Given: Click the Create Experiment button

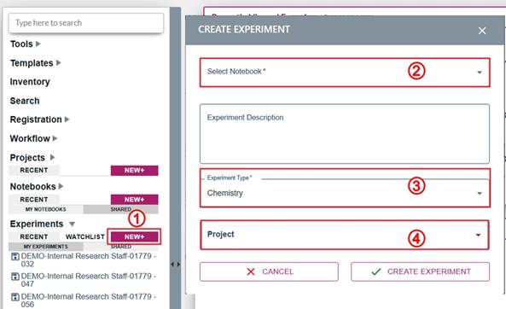Looking at the screenshot, I should (x=420, y=271).
